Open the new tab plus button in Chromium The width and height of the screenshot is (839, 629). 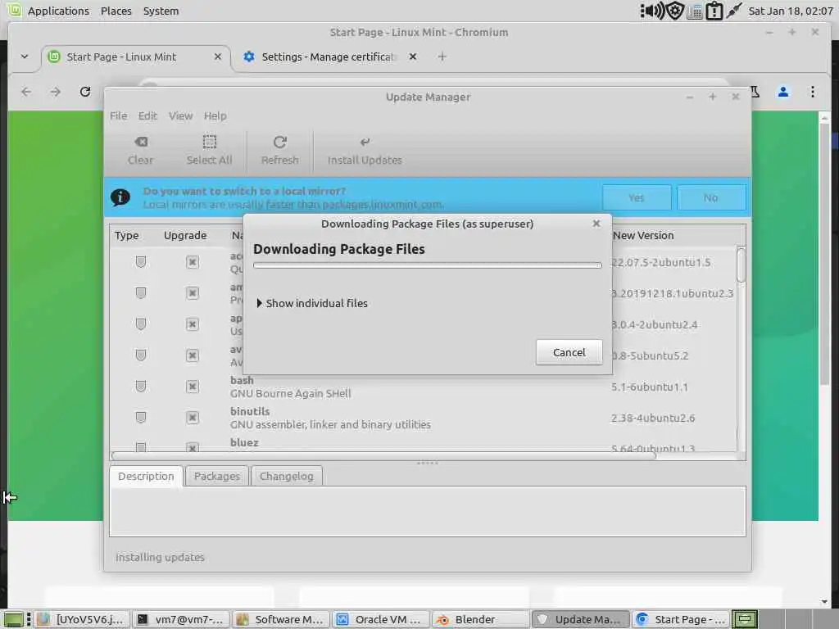442,57
